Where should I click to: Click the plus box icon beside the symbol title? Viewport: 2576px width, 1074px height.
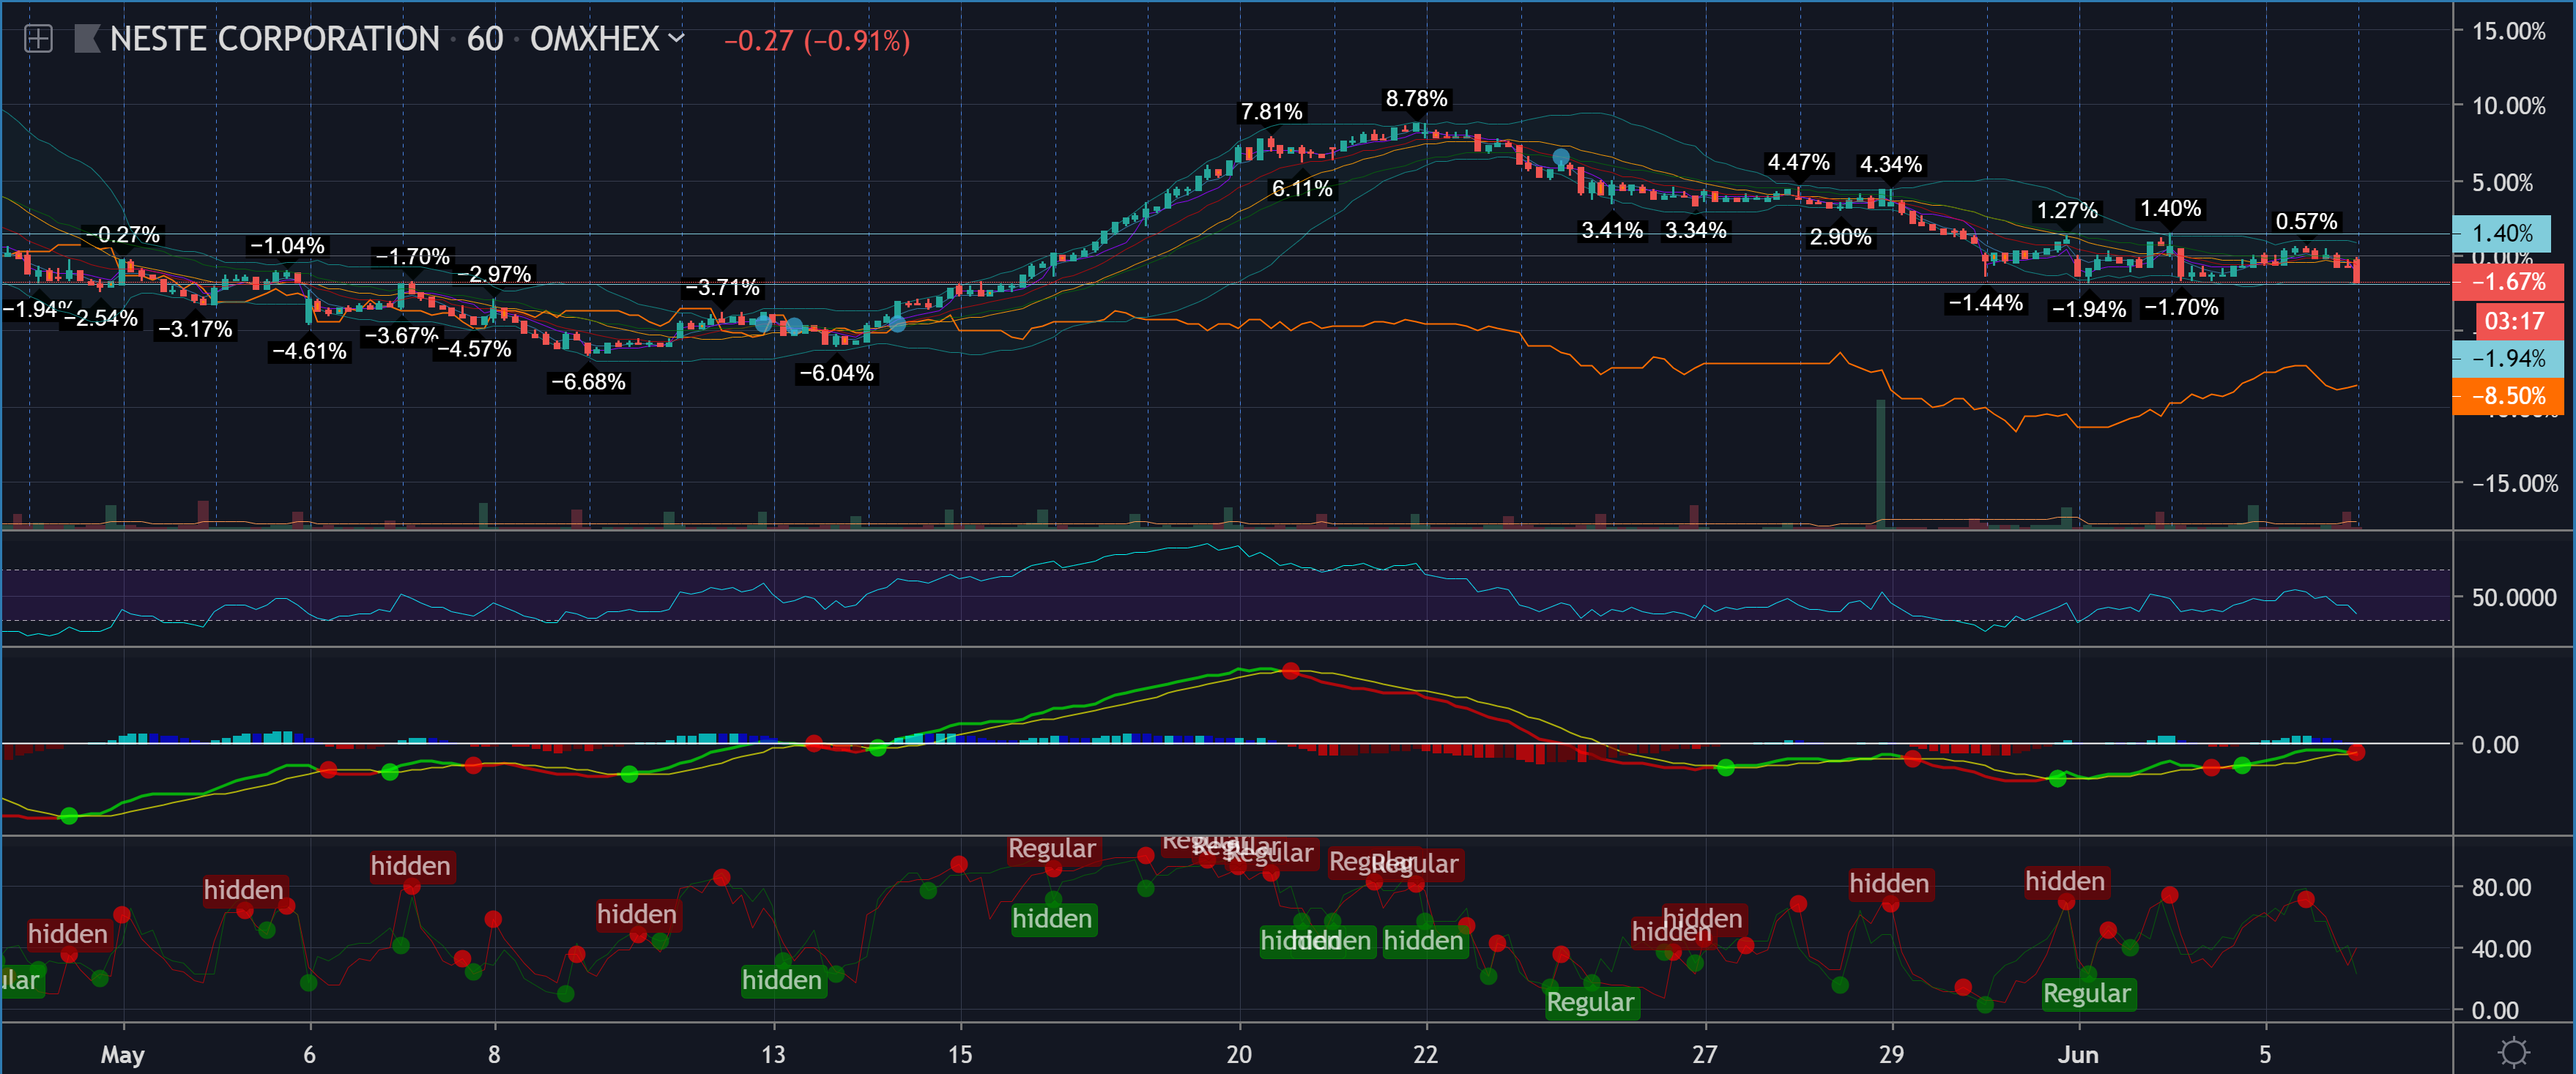tap(38, 40)
